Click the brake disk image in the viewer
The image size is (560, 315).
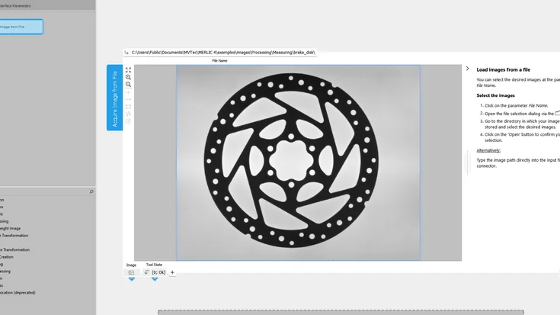pos(298,162)
